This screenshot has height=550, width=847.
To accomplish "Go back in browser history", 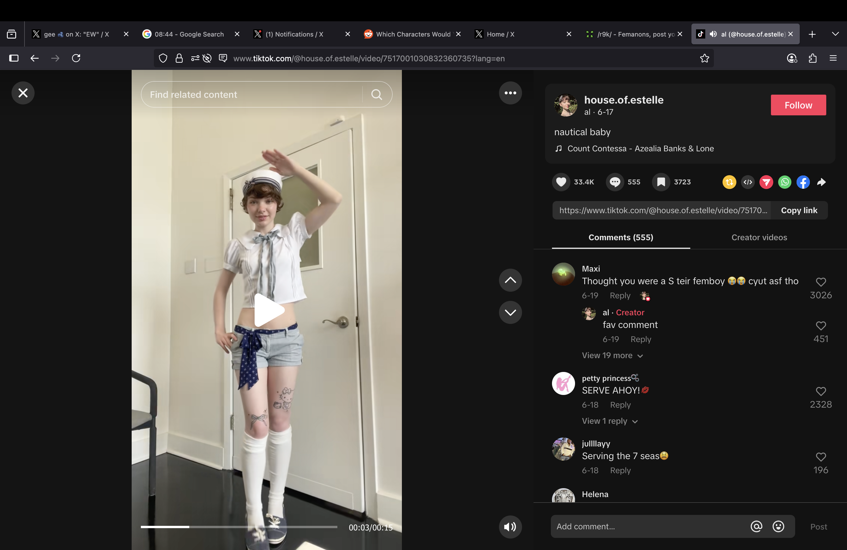I will click(x=35, y=58).
